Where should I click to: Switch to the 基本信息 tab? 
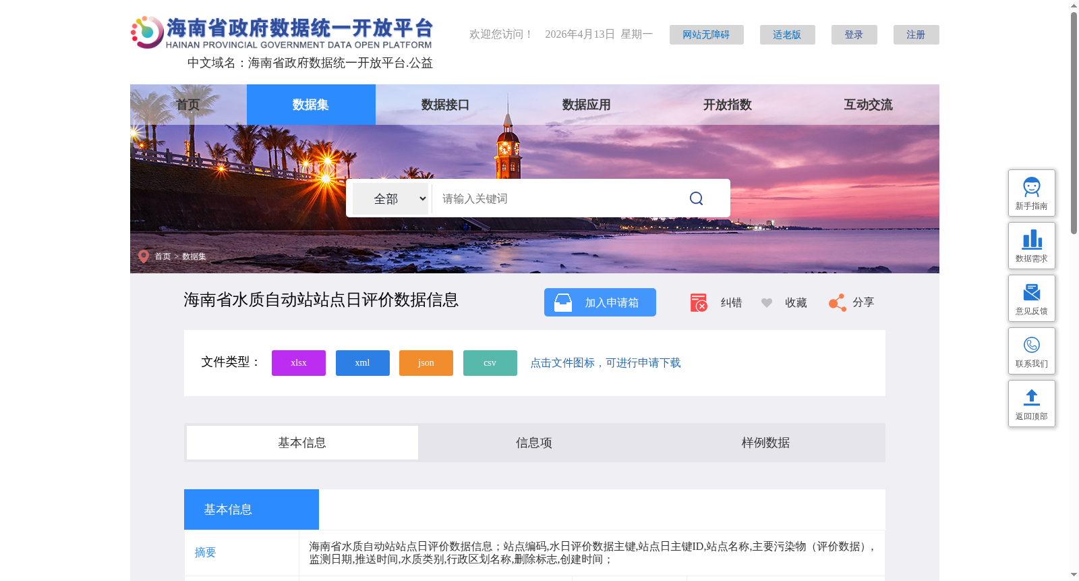coord(302,443)
